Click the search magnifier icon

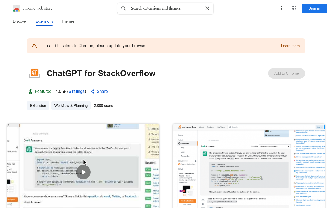pyautogui.click(x=124, y=8)
